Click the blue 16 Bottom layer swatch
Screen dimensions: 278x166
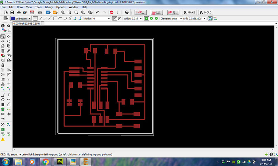coord(13,18)
